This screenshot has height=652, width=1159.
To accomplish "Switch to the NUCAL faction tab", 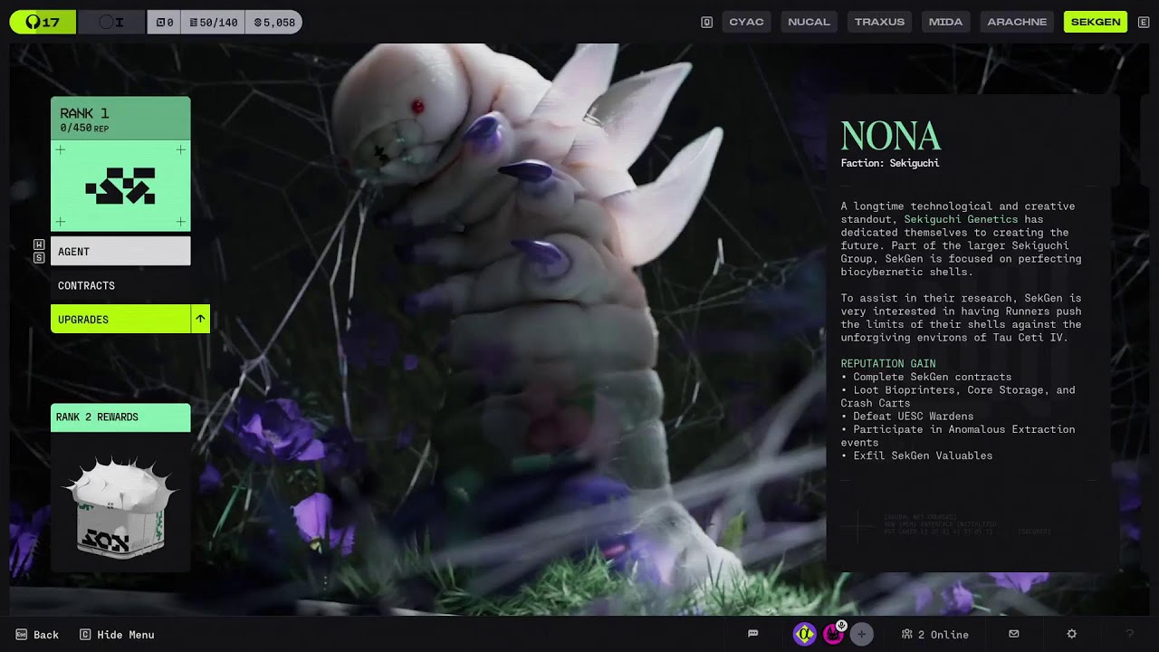I will point(809,22).
